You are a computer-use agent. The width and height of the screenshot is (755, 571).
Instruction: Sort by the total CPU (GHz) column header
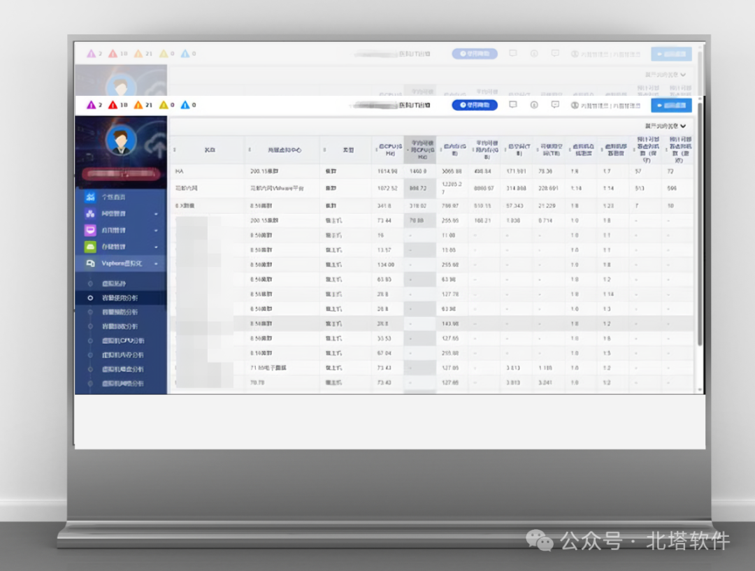[390, 150]
